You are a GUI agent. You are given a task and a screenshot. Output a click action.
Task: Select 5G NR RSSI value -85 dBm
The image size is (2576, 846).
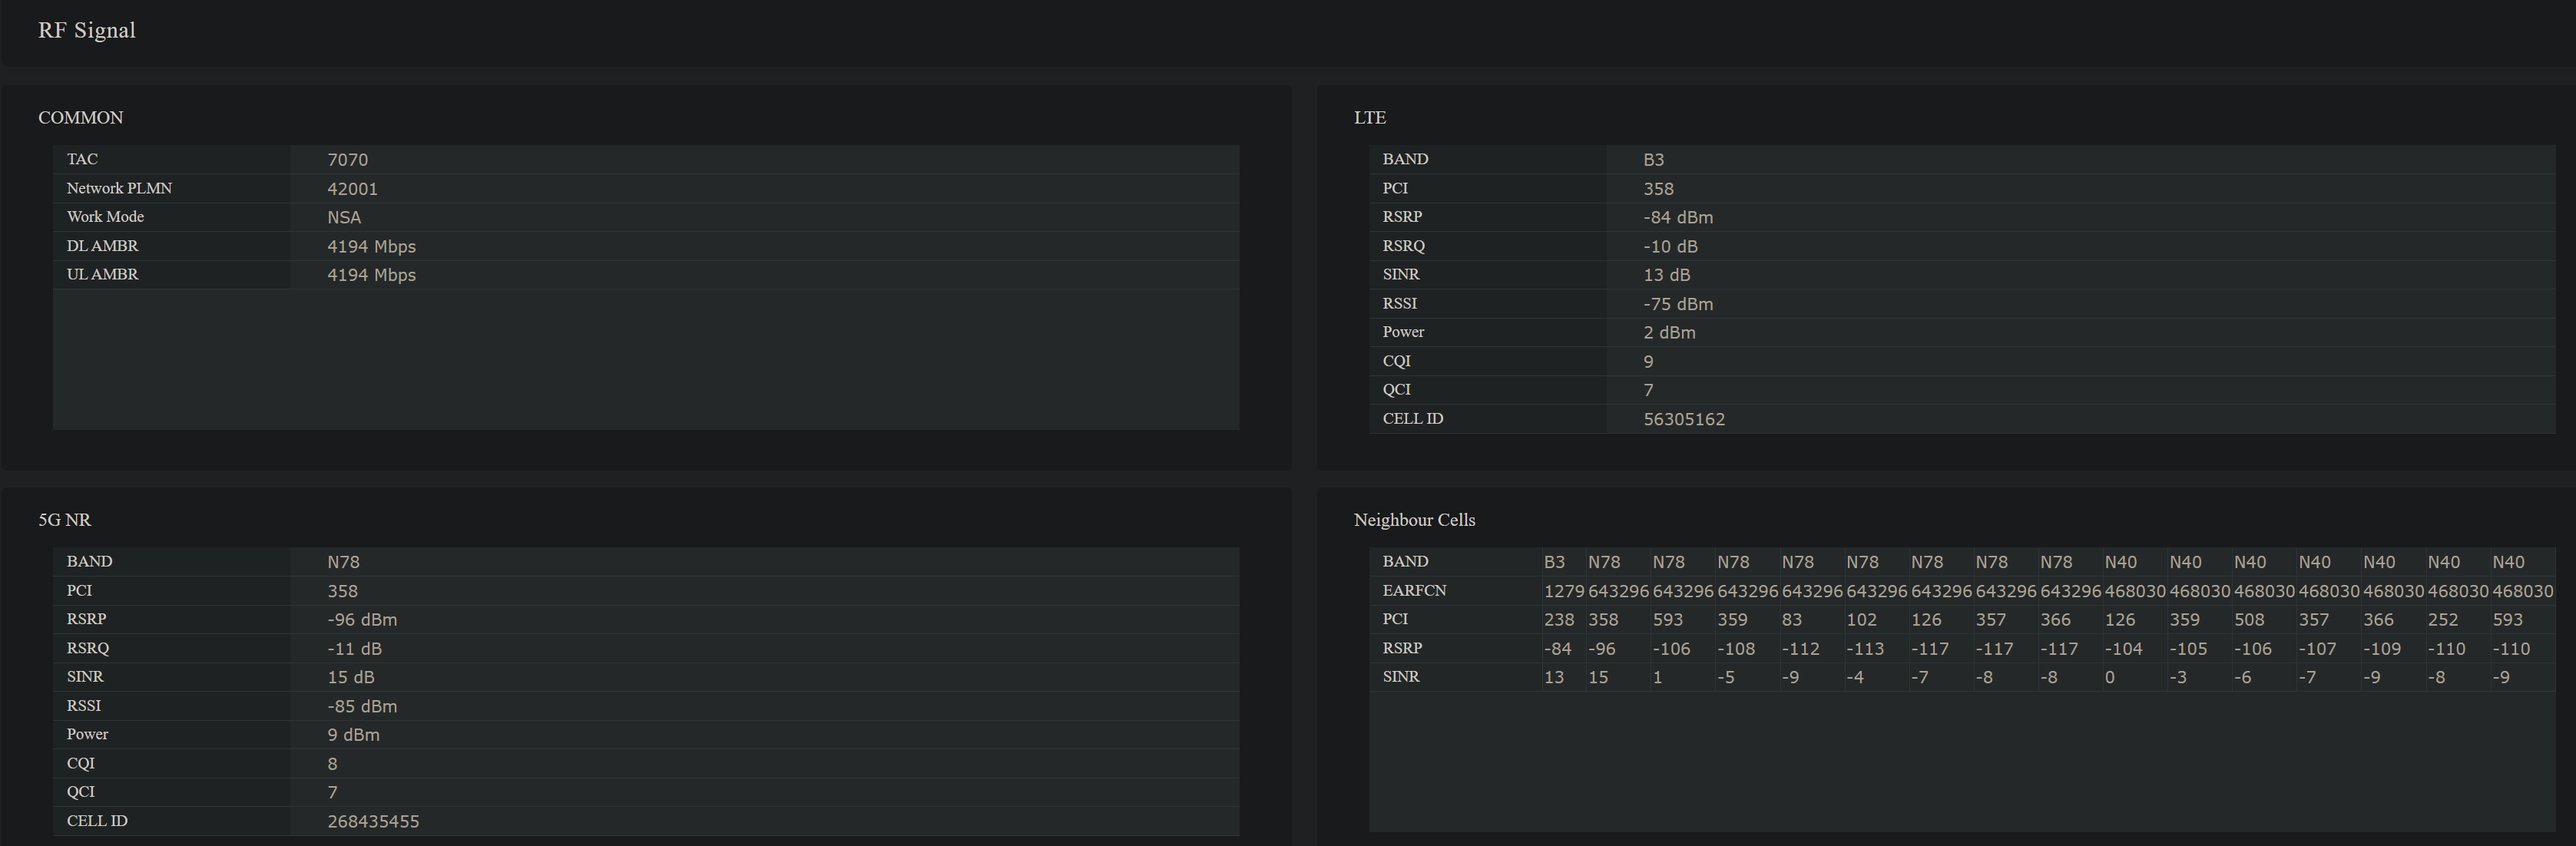362,706
